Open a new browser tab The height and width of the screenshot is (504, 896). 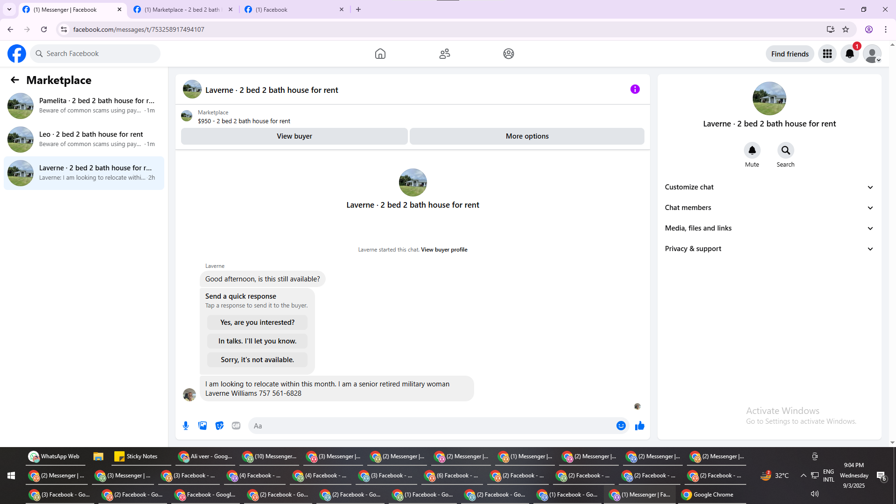pos(358,9)
